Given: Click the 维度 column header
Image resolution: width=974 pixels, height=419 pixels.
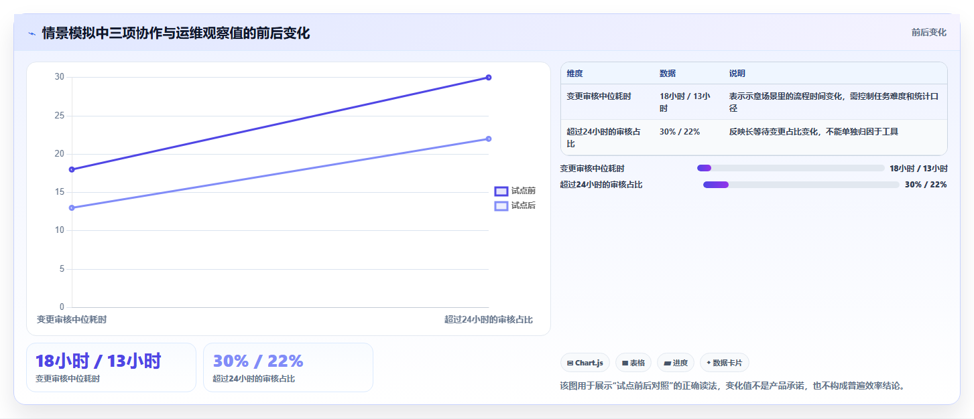Looking at the screenshot, I should pyautogui.click(x=574, y=74).
